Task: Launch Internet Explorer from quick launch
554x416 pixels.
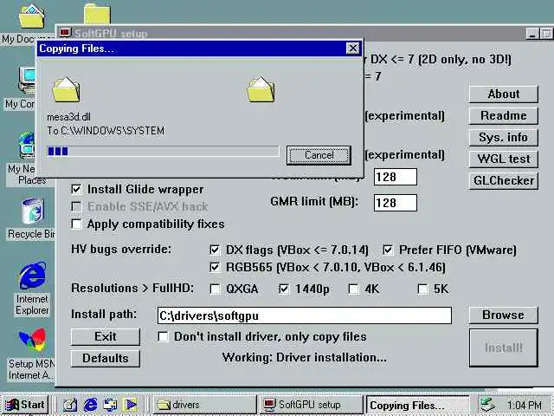Action: (90, 405)
